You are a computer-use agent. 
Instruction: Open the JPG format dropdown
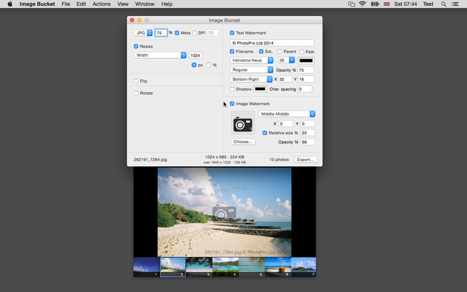(x=143, y=33)
